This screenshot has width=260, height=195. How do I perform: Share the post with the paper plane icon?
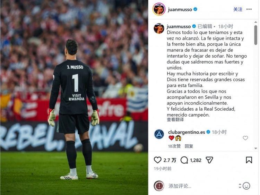point(209,160)
